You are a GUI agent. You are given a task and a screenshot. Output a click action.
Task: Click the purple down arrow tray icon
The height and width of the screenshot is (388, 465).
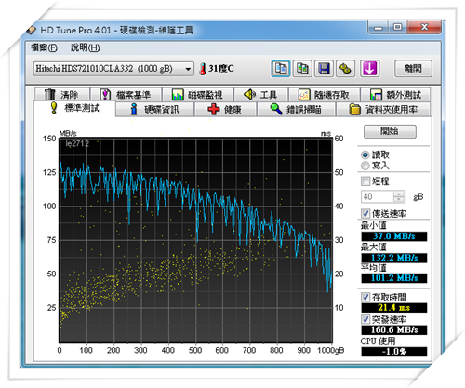[369, 69]
